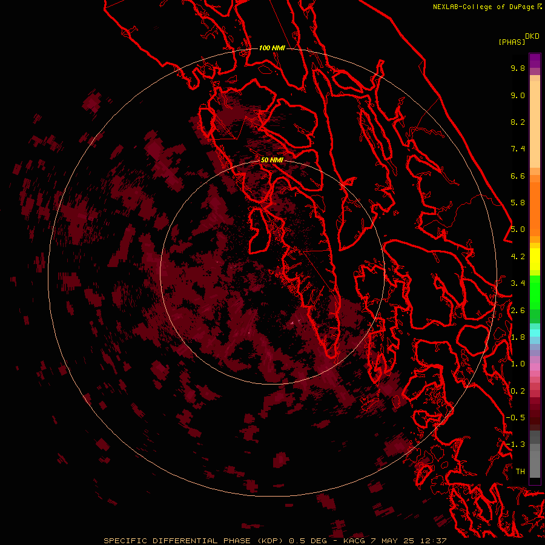Viewport: 545px width, 545px height.
Task: Select the 3.4 legend value
Action: coord(518,283)
